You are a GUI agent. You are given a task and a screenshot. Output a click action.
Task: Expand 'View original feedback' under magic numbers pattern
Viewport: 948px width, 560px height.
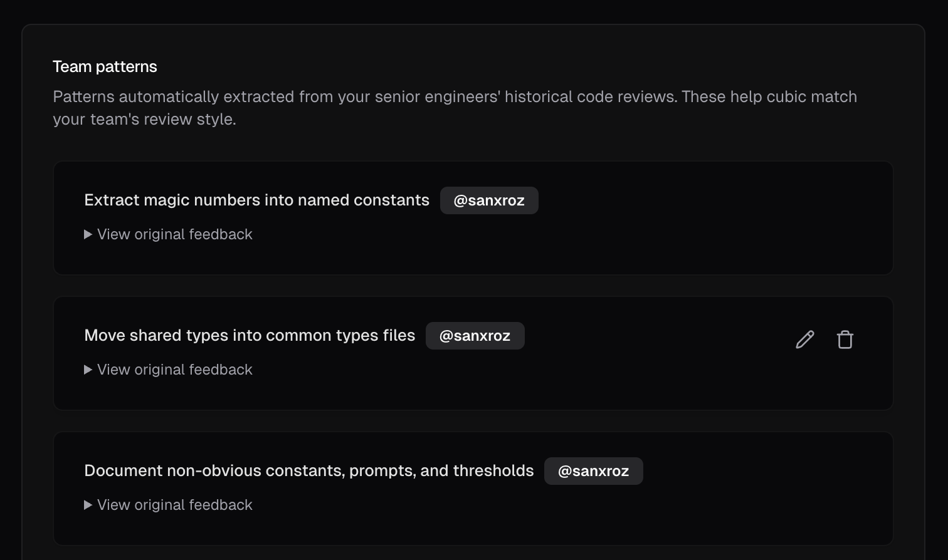pos(174,234)
